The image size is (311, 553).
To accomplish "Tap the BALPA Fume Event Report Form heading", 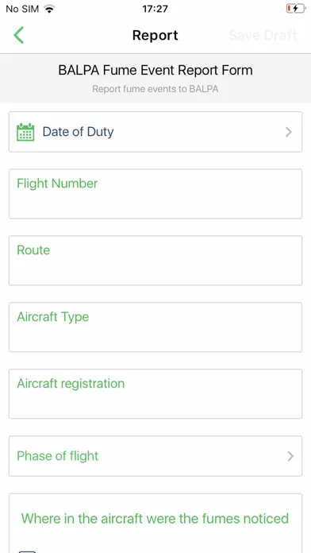I will click(155, 70).
